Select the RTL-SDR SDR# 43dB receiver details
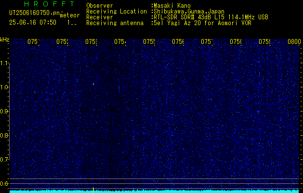This screenshot has height=193, width=303. [210, 17]
